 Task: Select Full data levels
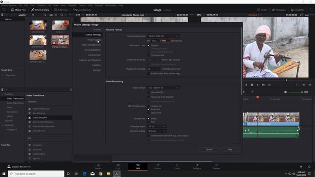tap(148, 122)
